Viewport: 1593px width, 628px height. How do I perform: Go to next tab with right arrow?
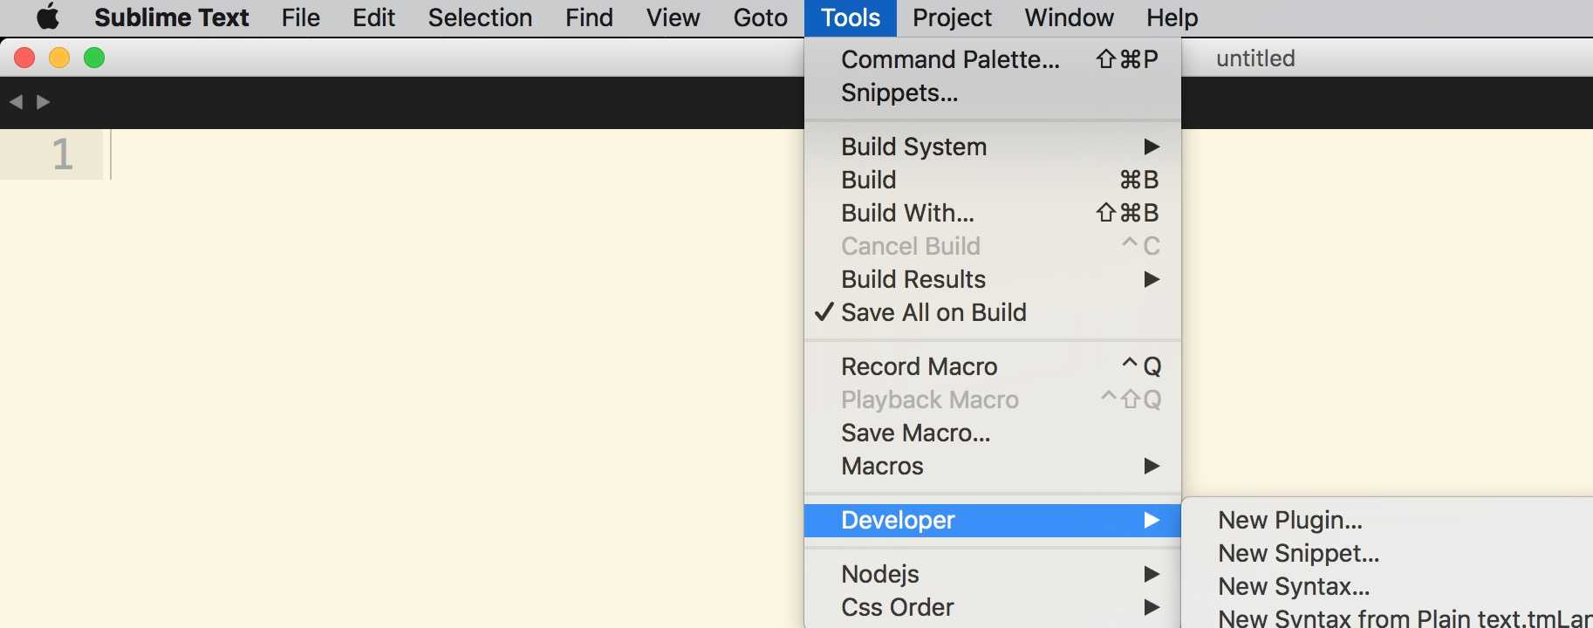coord(43,102)
